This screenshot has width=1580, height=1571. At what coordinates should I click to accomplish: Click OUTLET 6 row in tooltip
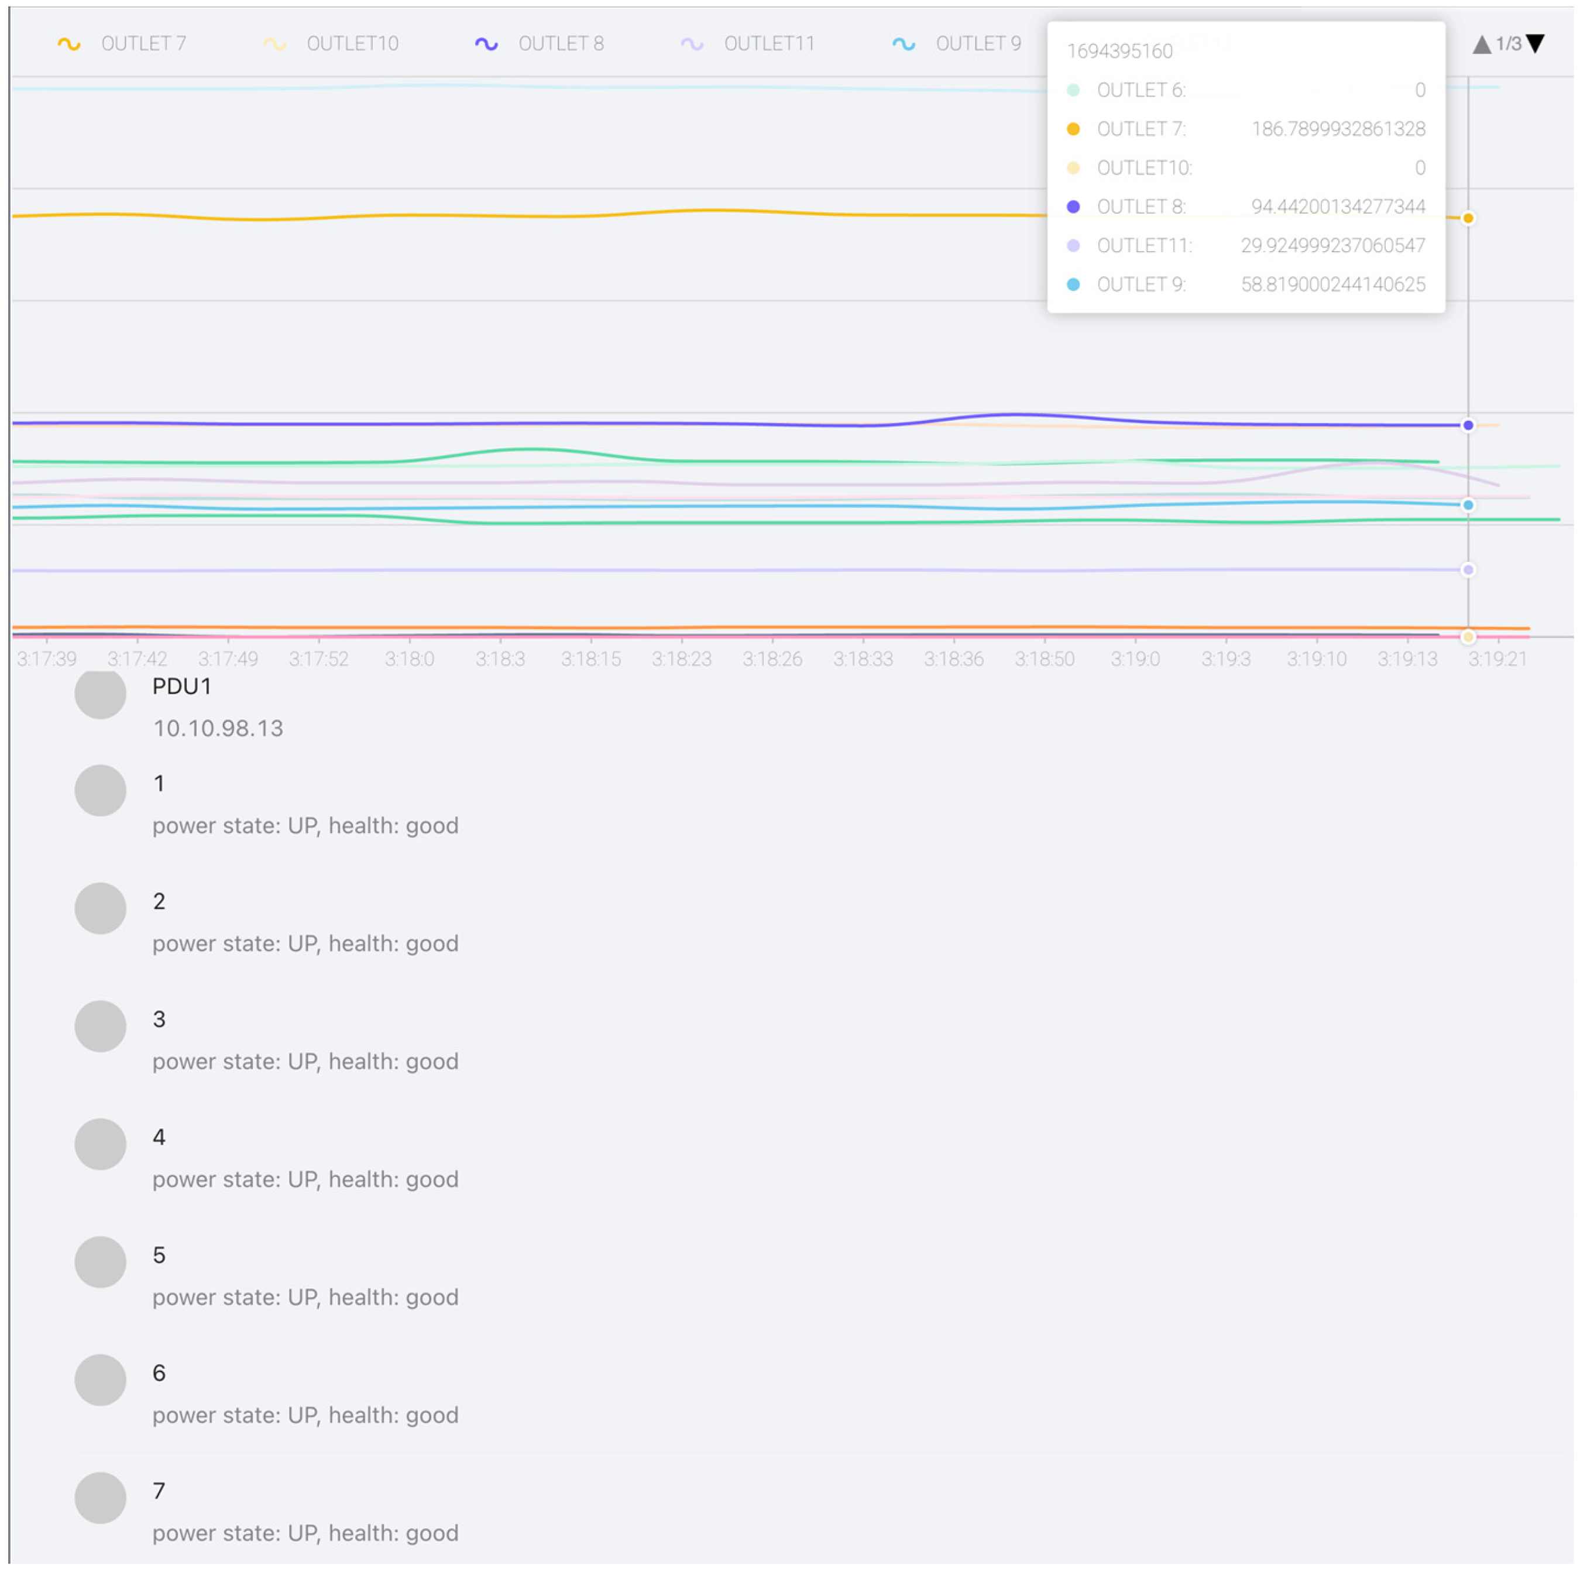tap(1245, 90)
